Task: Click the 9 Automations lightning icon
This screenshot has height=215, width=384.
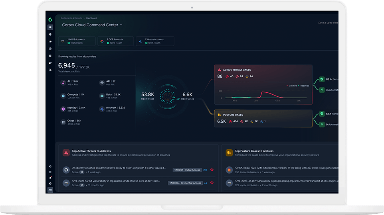Action: tap(322, 124)
